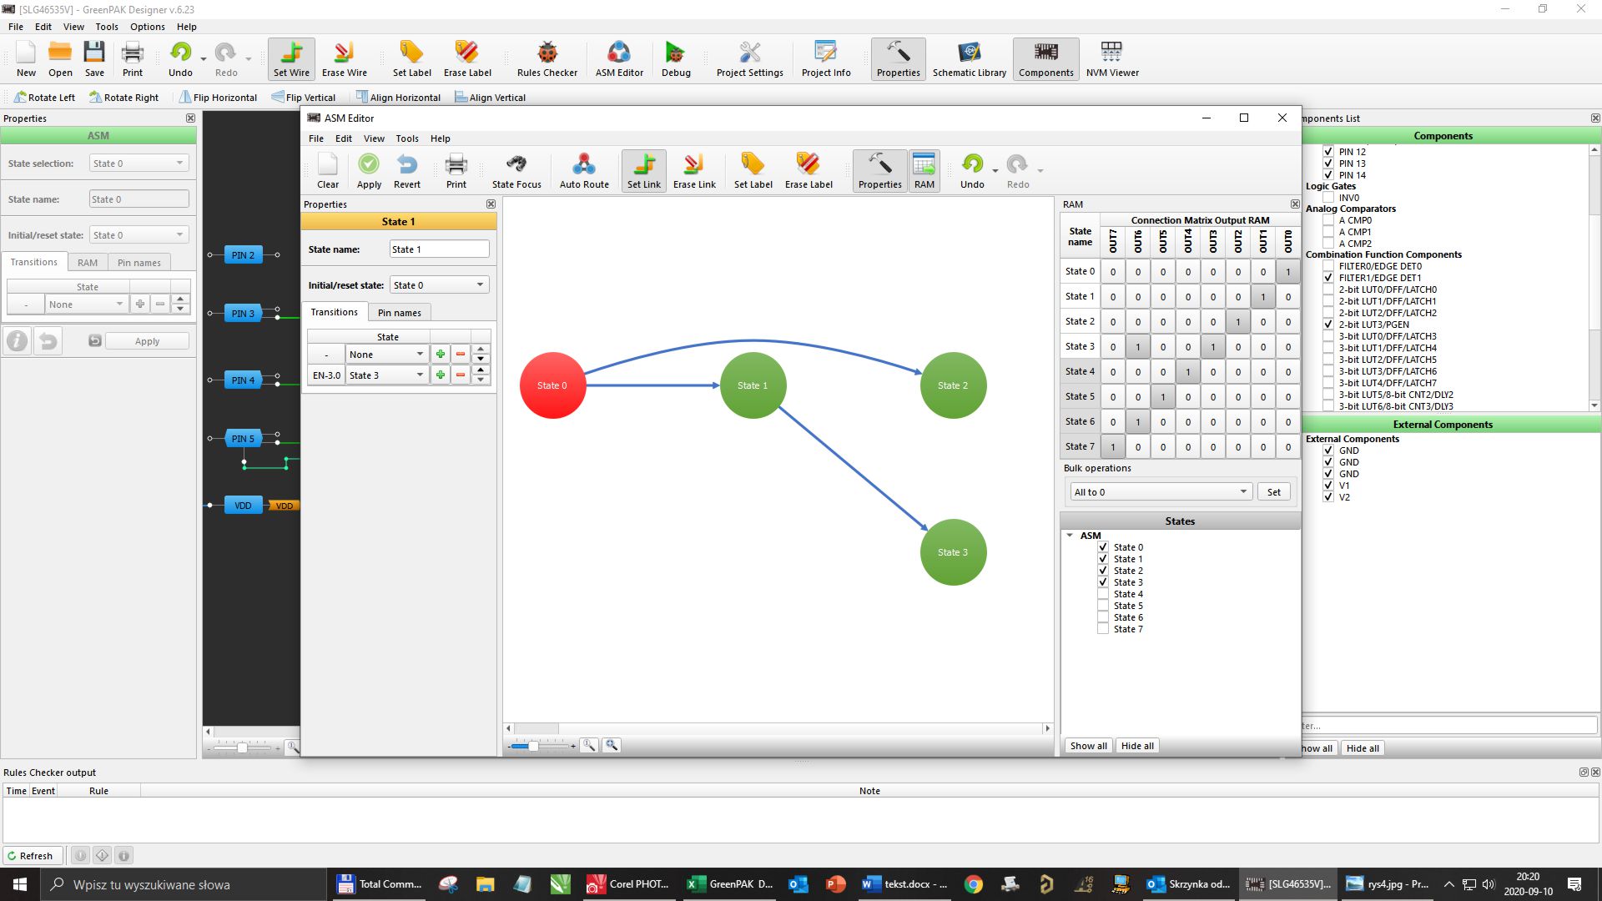Open the NVM Viewer

coord(1111,58)
